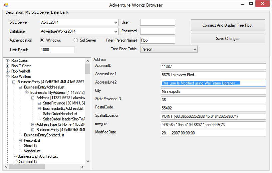The width and height of the screenshot is (272, 173).
Task: Click the City field showing Minneapolis
Action: (x=213, y=91)
